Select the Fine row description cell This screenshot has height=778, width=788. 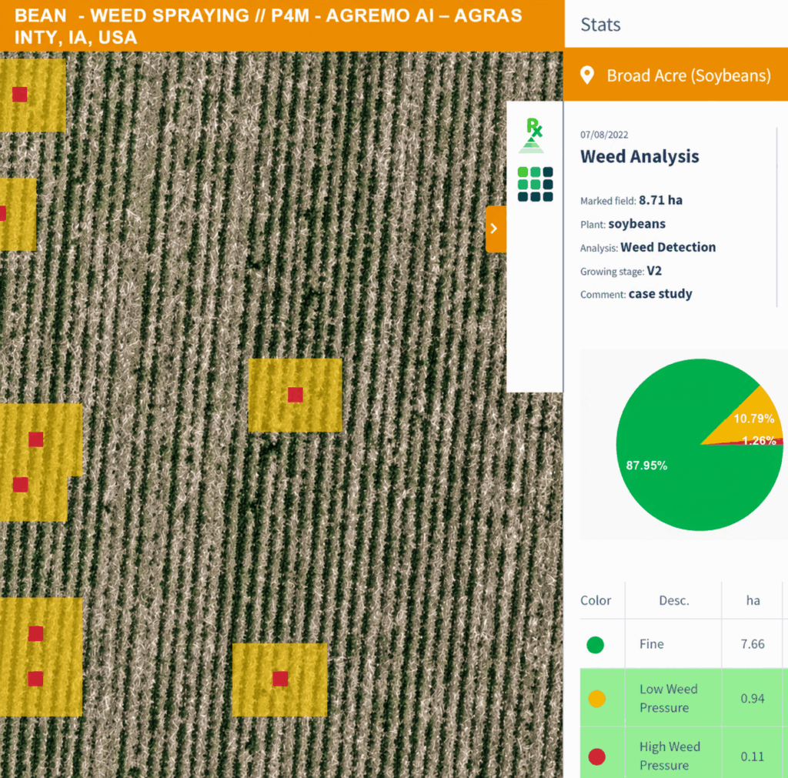coord(673,644)
